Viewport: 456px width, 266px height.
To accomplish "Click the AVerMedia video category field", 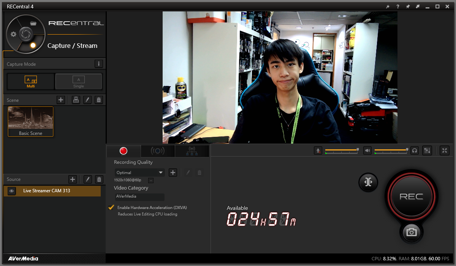I will 140,197.
